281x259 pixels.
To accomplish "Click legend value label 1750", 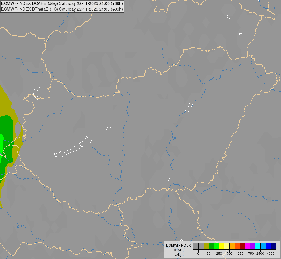I will [x=250, y=254].
